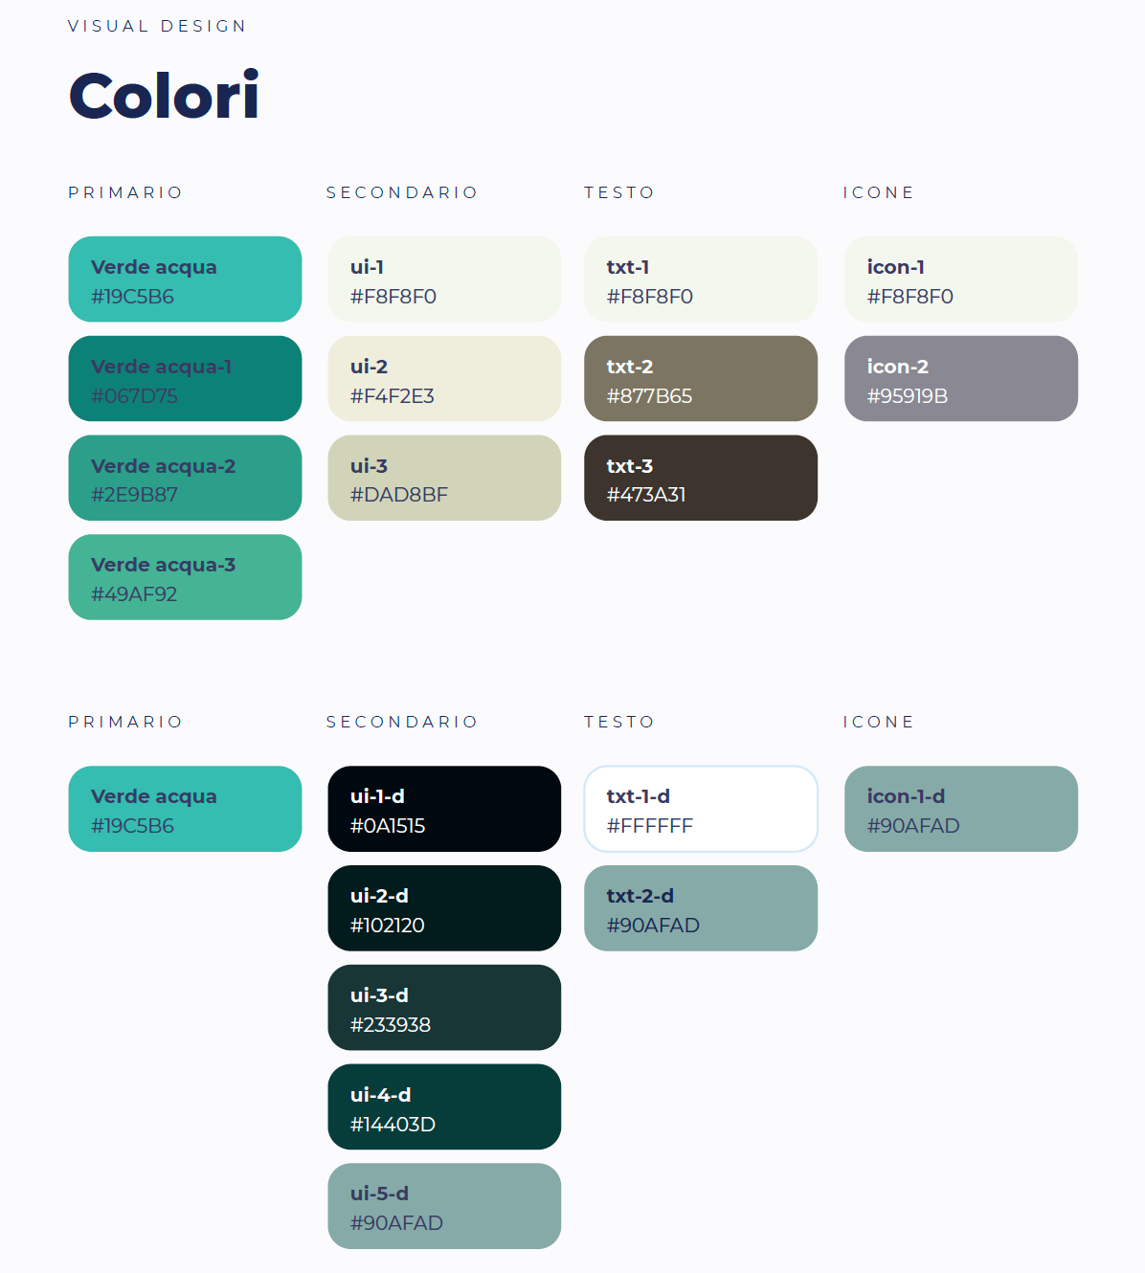Choose the Verde acqua-3 #49AF92 swatch
The height and width of the screenshot is (1273, 1145).
tap(185, 577)
